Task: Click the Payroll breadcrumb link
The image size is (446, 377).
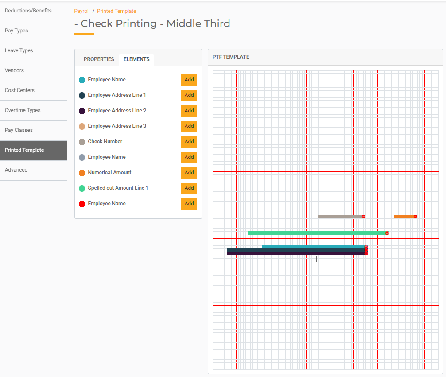Action: point(82,11)
